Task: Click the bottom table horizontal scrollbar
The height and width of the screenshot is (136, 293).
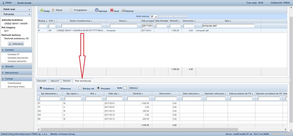Action: tap(139, 129)
